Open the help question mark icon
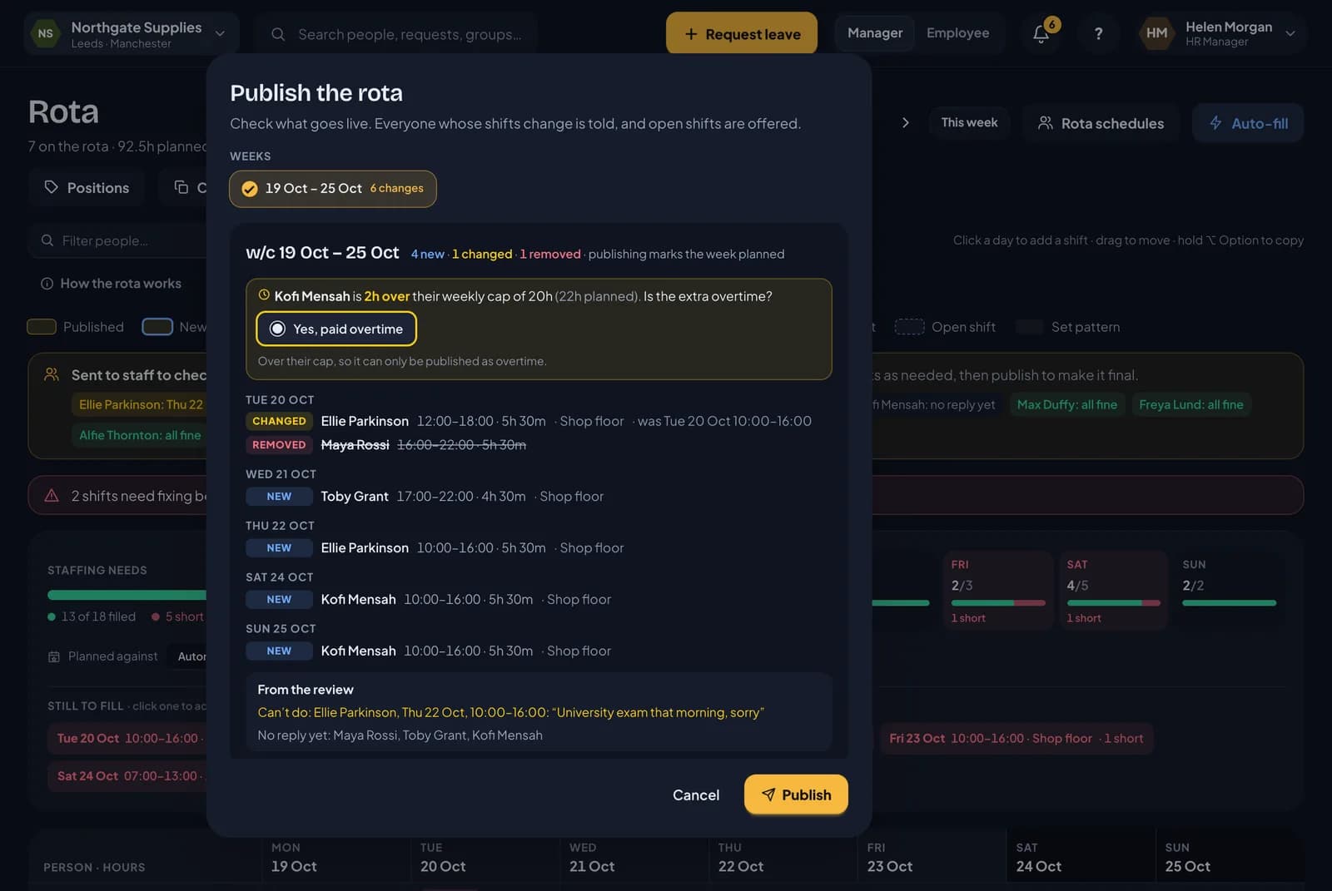 [1098, 33]
